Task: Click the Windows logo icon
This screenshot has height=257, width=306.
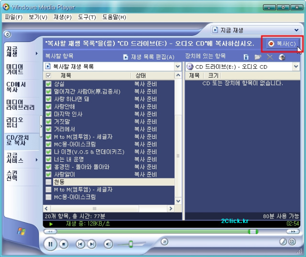Action: click(21, 231)
